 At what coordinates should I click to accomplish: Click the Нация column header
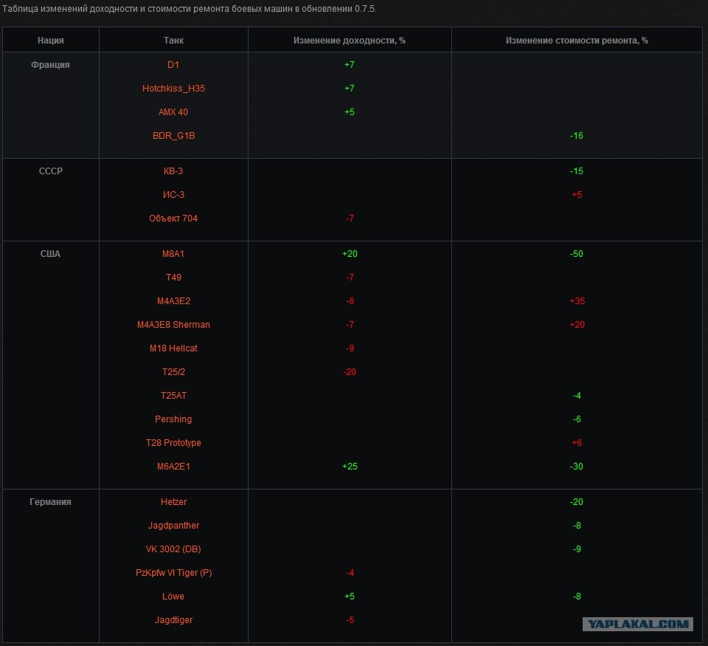click(51, 40)
